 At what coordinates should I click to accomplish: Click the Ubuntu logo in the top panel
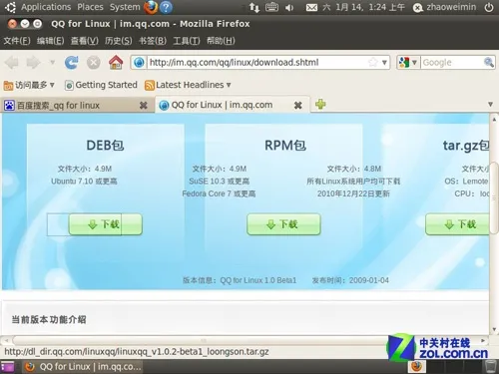pos(10,7)
